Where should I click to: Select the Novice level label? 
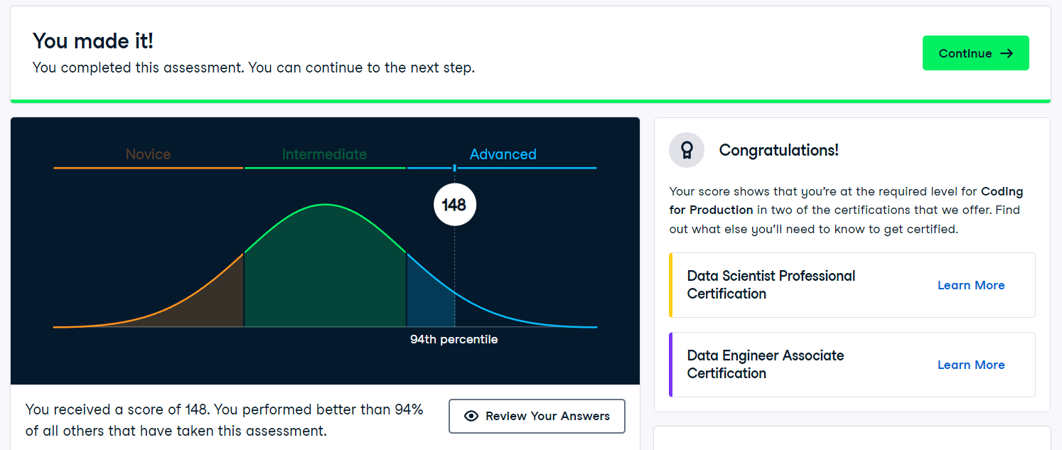click(148, 154)
